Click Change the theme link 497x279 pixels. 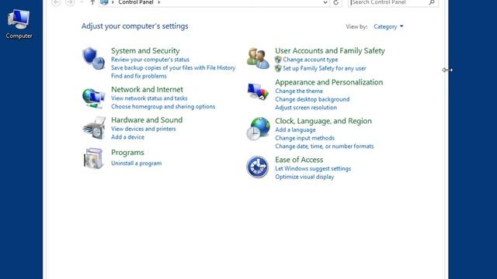click(x=299, y=91)
